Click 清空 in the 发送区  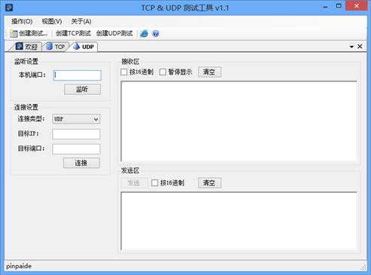[210, 183]
